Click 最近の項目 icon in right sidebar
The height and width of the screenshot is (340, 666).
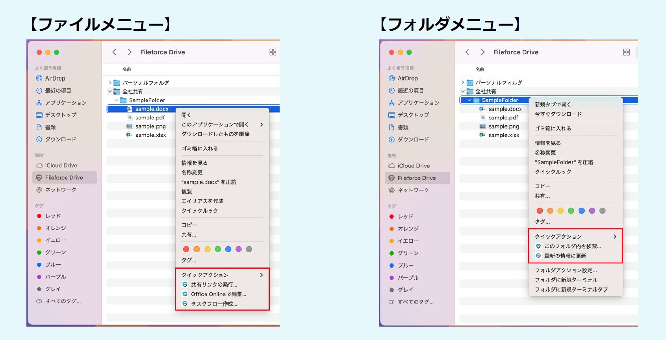[x=391, y=91]
